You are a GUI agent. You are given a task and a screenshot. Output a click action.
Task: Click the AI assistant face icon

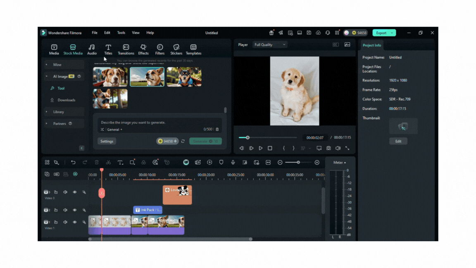186,163
